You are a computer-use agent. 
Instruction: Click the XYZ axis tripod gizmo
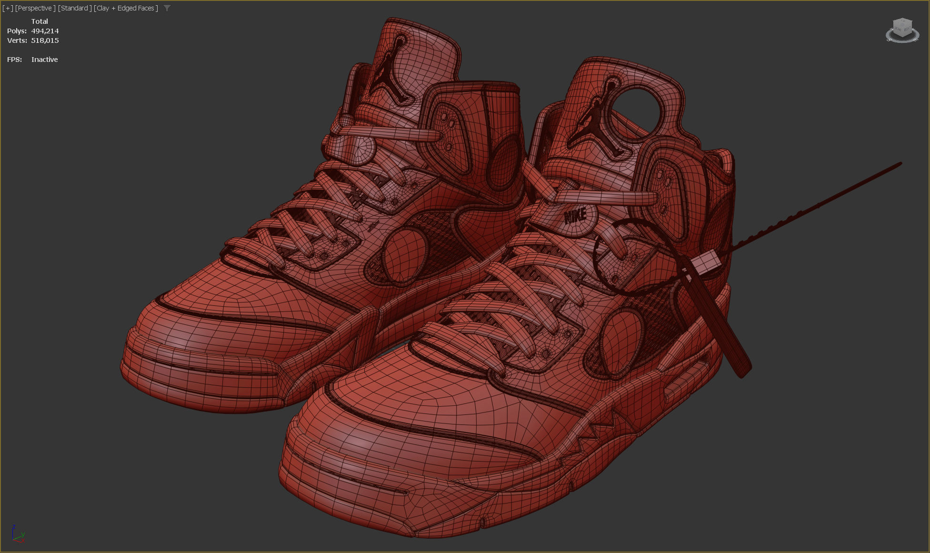pos(18,534)
